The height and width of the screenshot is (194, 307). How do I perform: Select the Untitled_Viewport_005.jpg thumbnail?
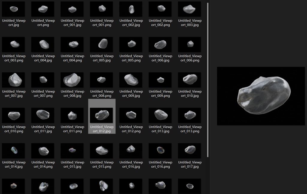coord(101,44)
